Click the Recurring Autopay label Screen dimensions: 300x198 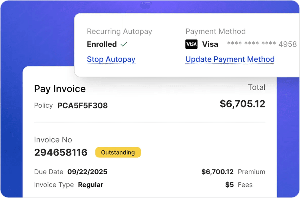click(119, 32)
